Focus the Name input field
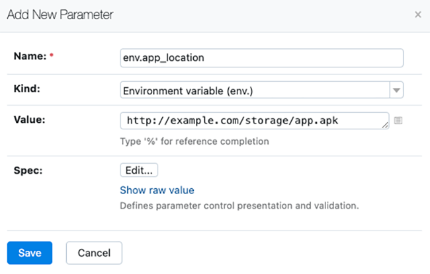 pyautogui.click(x=261, y=57)
